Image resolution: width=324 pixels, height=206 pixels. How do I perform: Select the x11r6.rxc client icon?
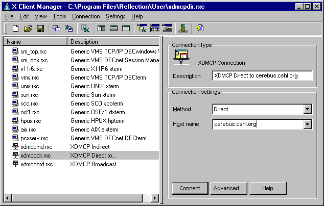coord(15,68)
